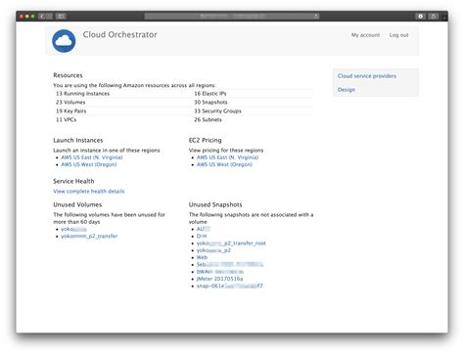This screenshot has height=354, width=464.
Task: Click the browser back arrow button
Action: [41, 16]
